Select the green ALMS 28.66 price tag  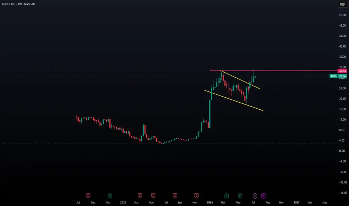pyautogui.click(x=338, y=76)
